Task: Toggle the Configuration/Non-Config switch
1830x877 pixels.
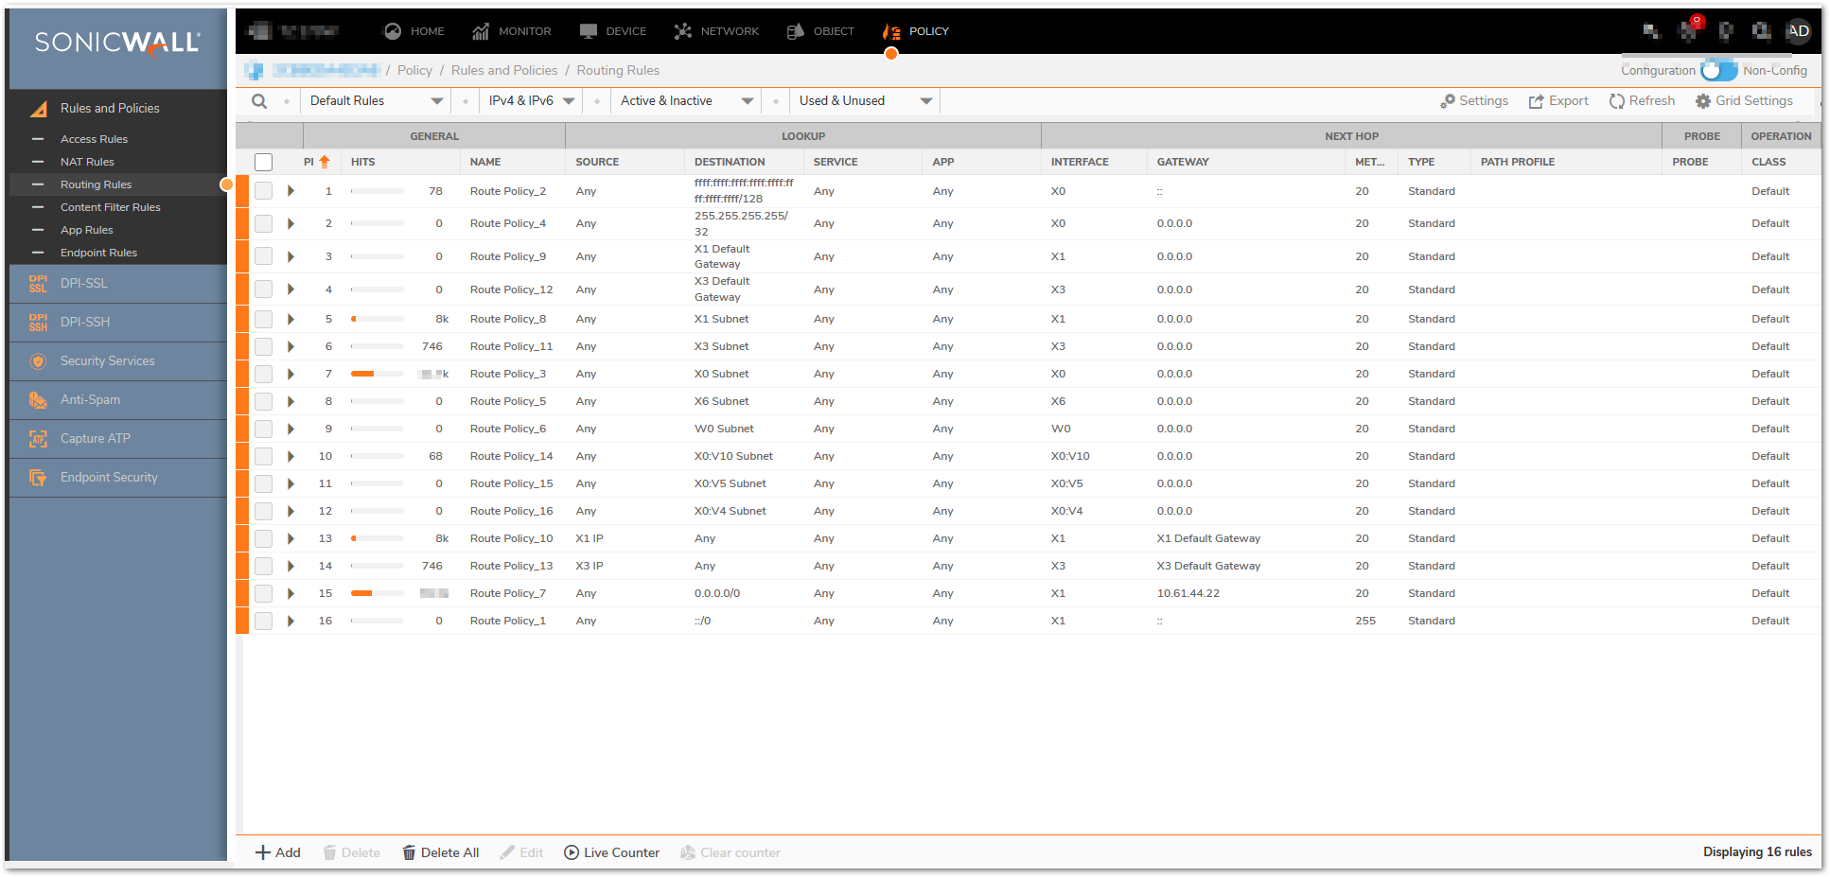Action: [x=1718, y=71]
